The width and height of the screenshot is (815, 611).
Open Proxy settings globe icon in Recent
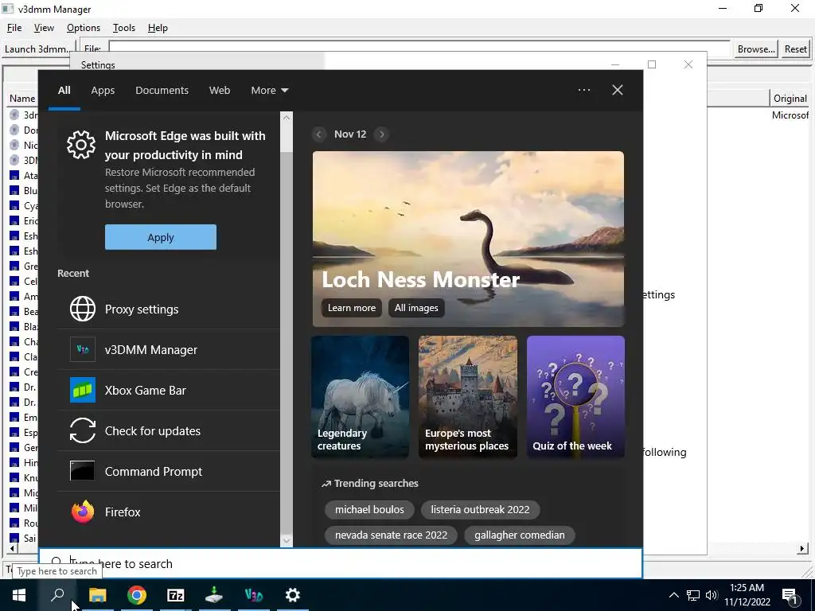click(x=83, y=309)
